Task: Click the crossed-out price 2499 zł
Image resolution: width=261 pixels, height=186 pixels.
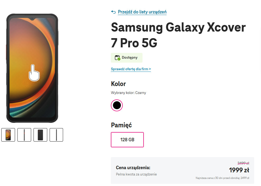Action: click(243, 163)
